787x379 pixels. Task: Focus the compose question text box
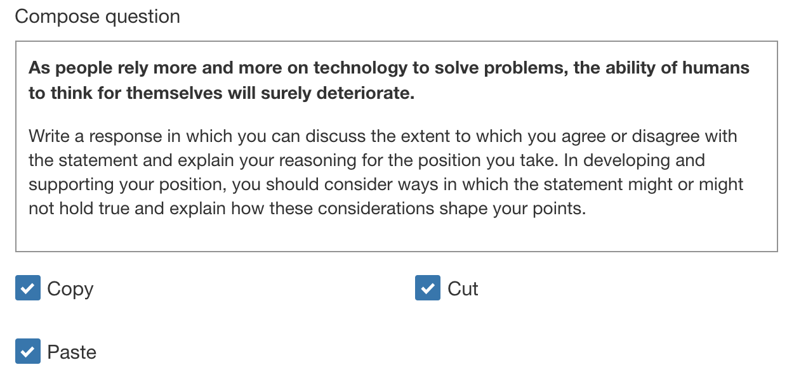click(396, 146)
